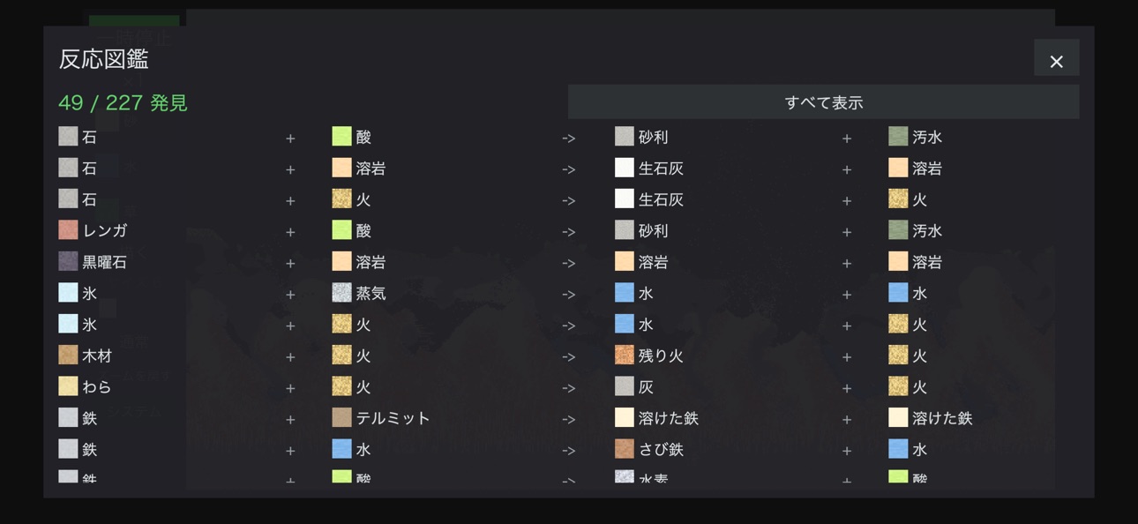The width and height of the screenshot is (1138, 524).
Task: Click the さび鉄 result swatch
Action: pyautogui.click(x=624, y=449)
